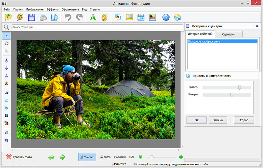This screenshot has width=263, height=168.
Task: Select the color bars saturation tool
Action: click(7, 115)
